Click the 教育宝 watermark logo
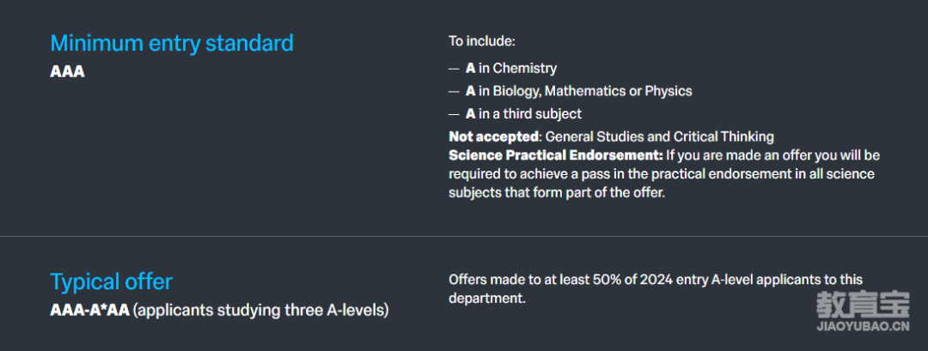The image size is (928, 351). tap(863, 306)
